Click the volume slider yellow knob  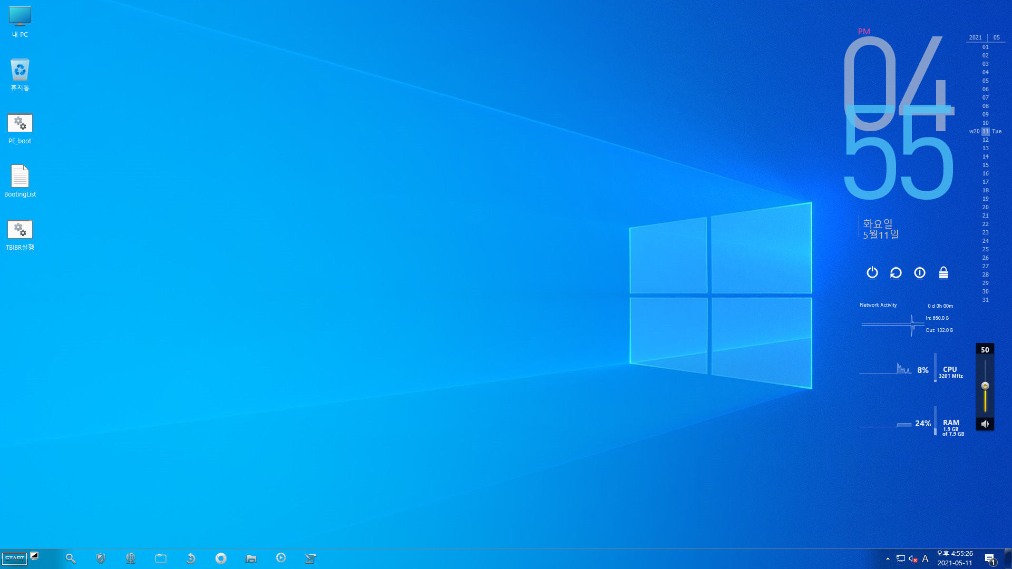click(985, 386)
